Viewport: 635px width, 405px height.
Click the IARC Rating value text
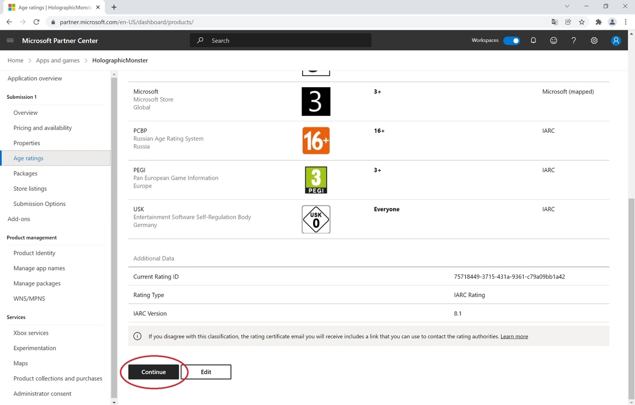(469, 295)
